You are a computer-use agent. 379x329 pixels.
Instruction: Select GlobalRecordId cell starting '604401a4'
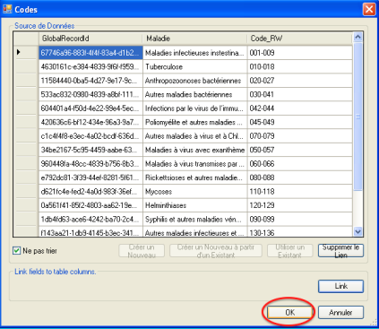pyautogui.click(x=90, y=108)
